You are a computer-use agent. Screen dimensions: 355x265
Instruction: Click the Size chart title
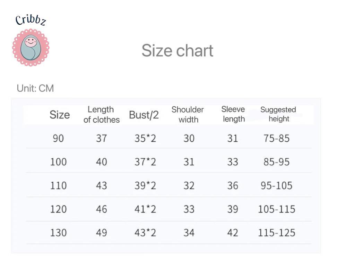[177, 50]
